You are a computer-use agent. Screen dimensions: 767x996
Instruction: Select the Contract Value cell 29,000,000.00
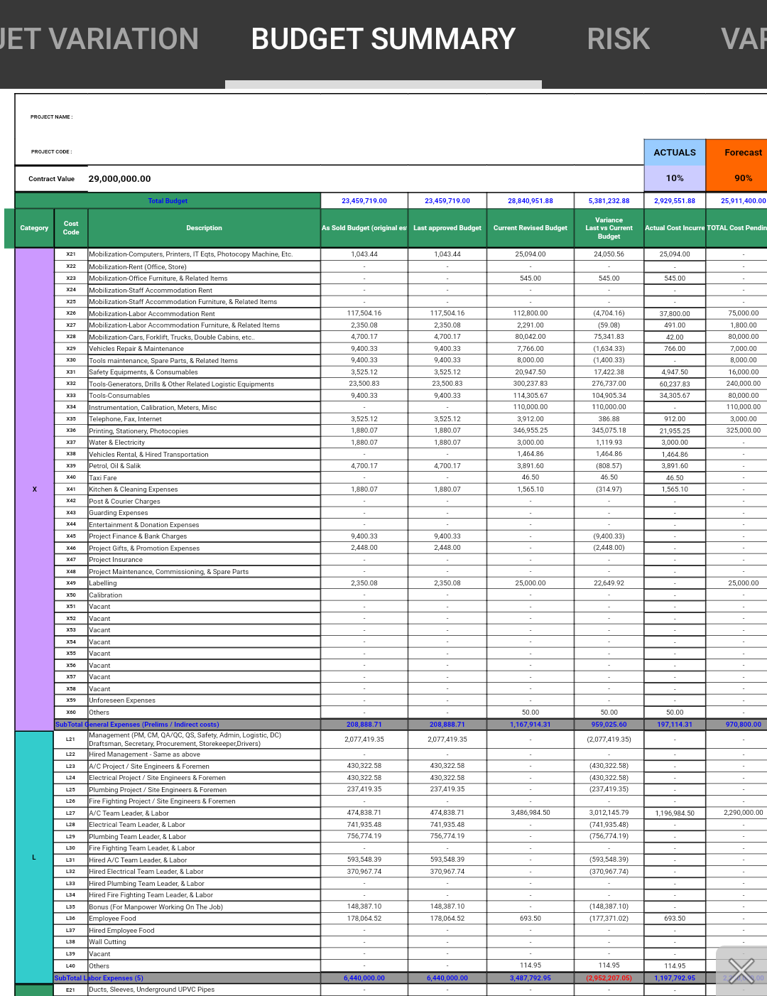point(119,179)
